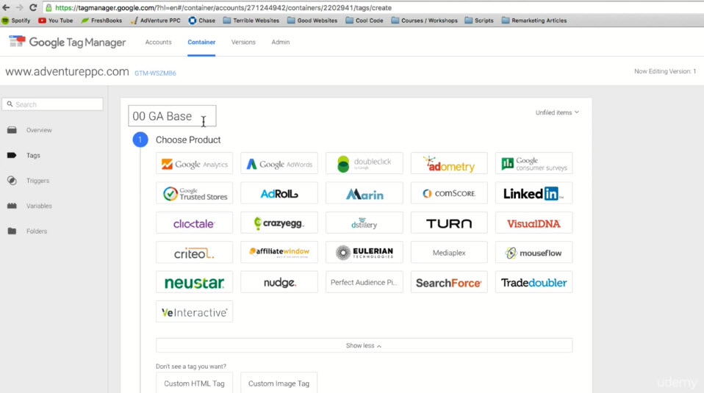The width and height of the screenshot is (704, 393).
Task: Choose the LinkedIn product tile
Action: click(534, 194)
